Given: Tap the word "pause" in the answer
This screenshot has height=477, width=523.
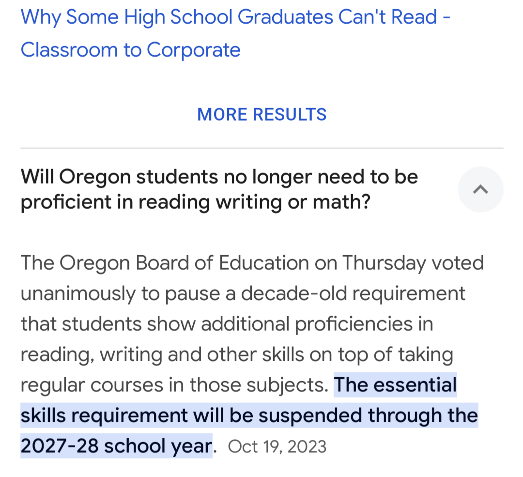Looking at the screenshot, I should 193,294.
